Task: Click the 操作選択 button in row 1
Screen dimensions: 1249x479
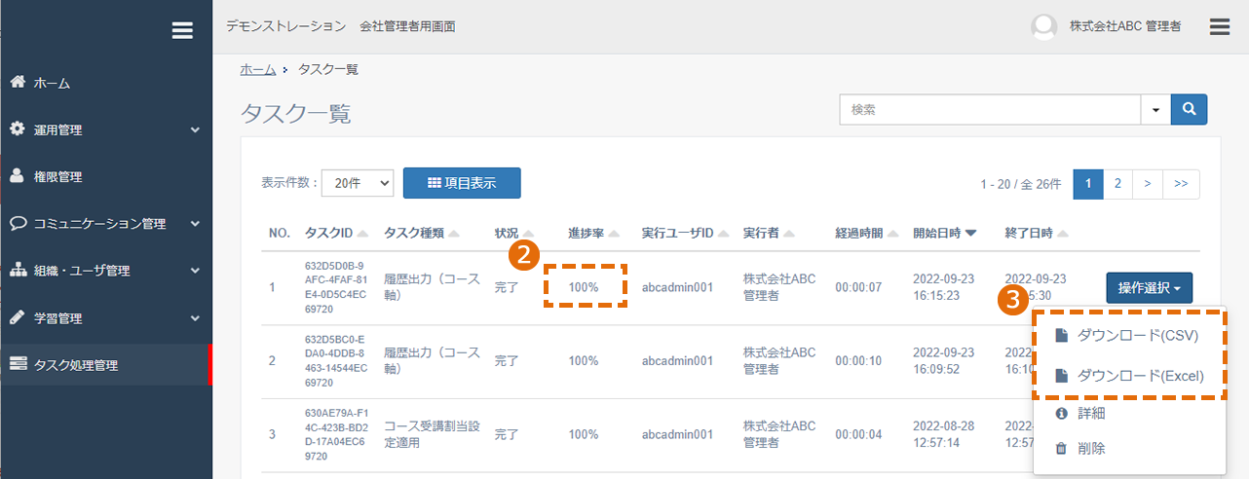Action: [1150, 288]
